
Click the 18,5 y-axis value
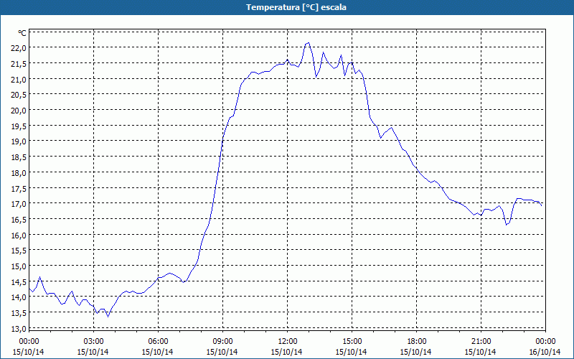(x=19, y=157)
